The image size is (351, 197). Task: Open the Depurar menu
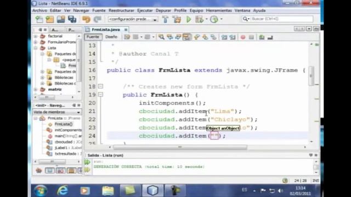[163, 10]
